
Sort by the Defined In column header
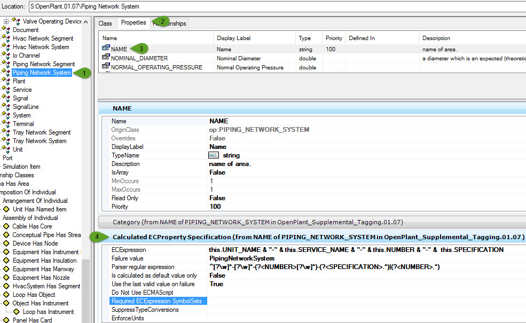(382, 38)
